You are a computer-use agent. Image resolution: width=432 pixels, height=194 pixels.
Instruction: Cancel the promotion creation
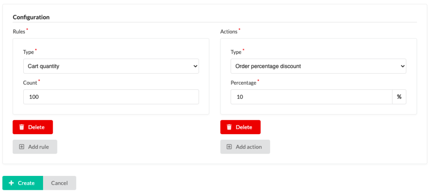point(59,183)
